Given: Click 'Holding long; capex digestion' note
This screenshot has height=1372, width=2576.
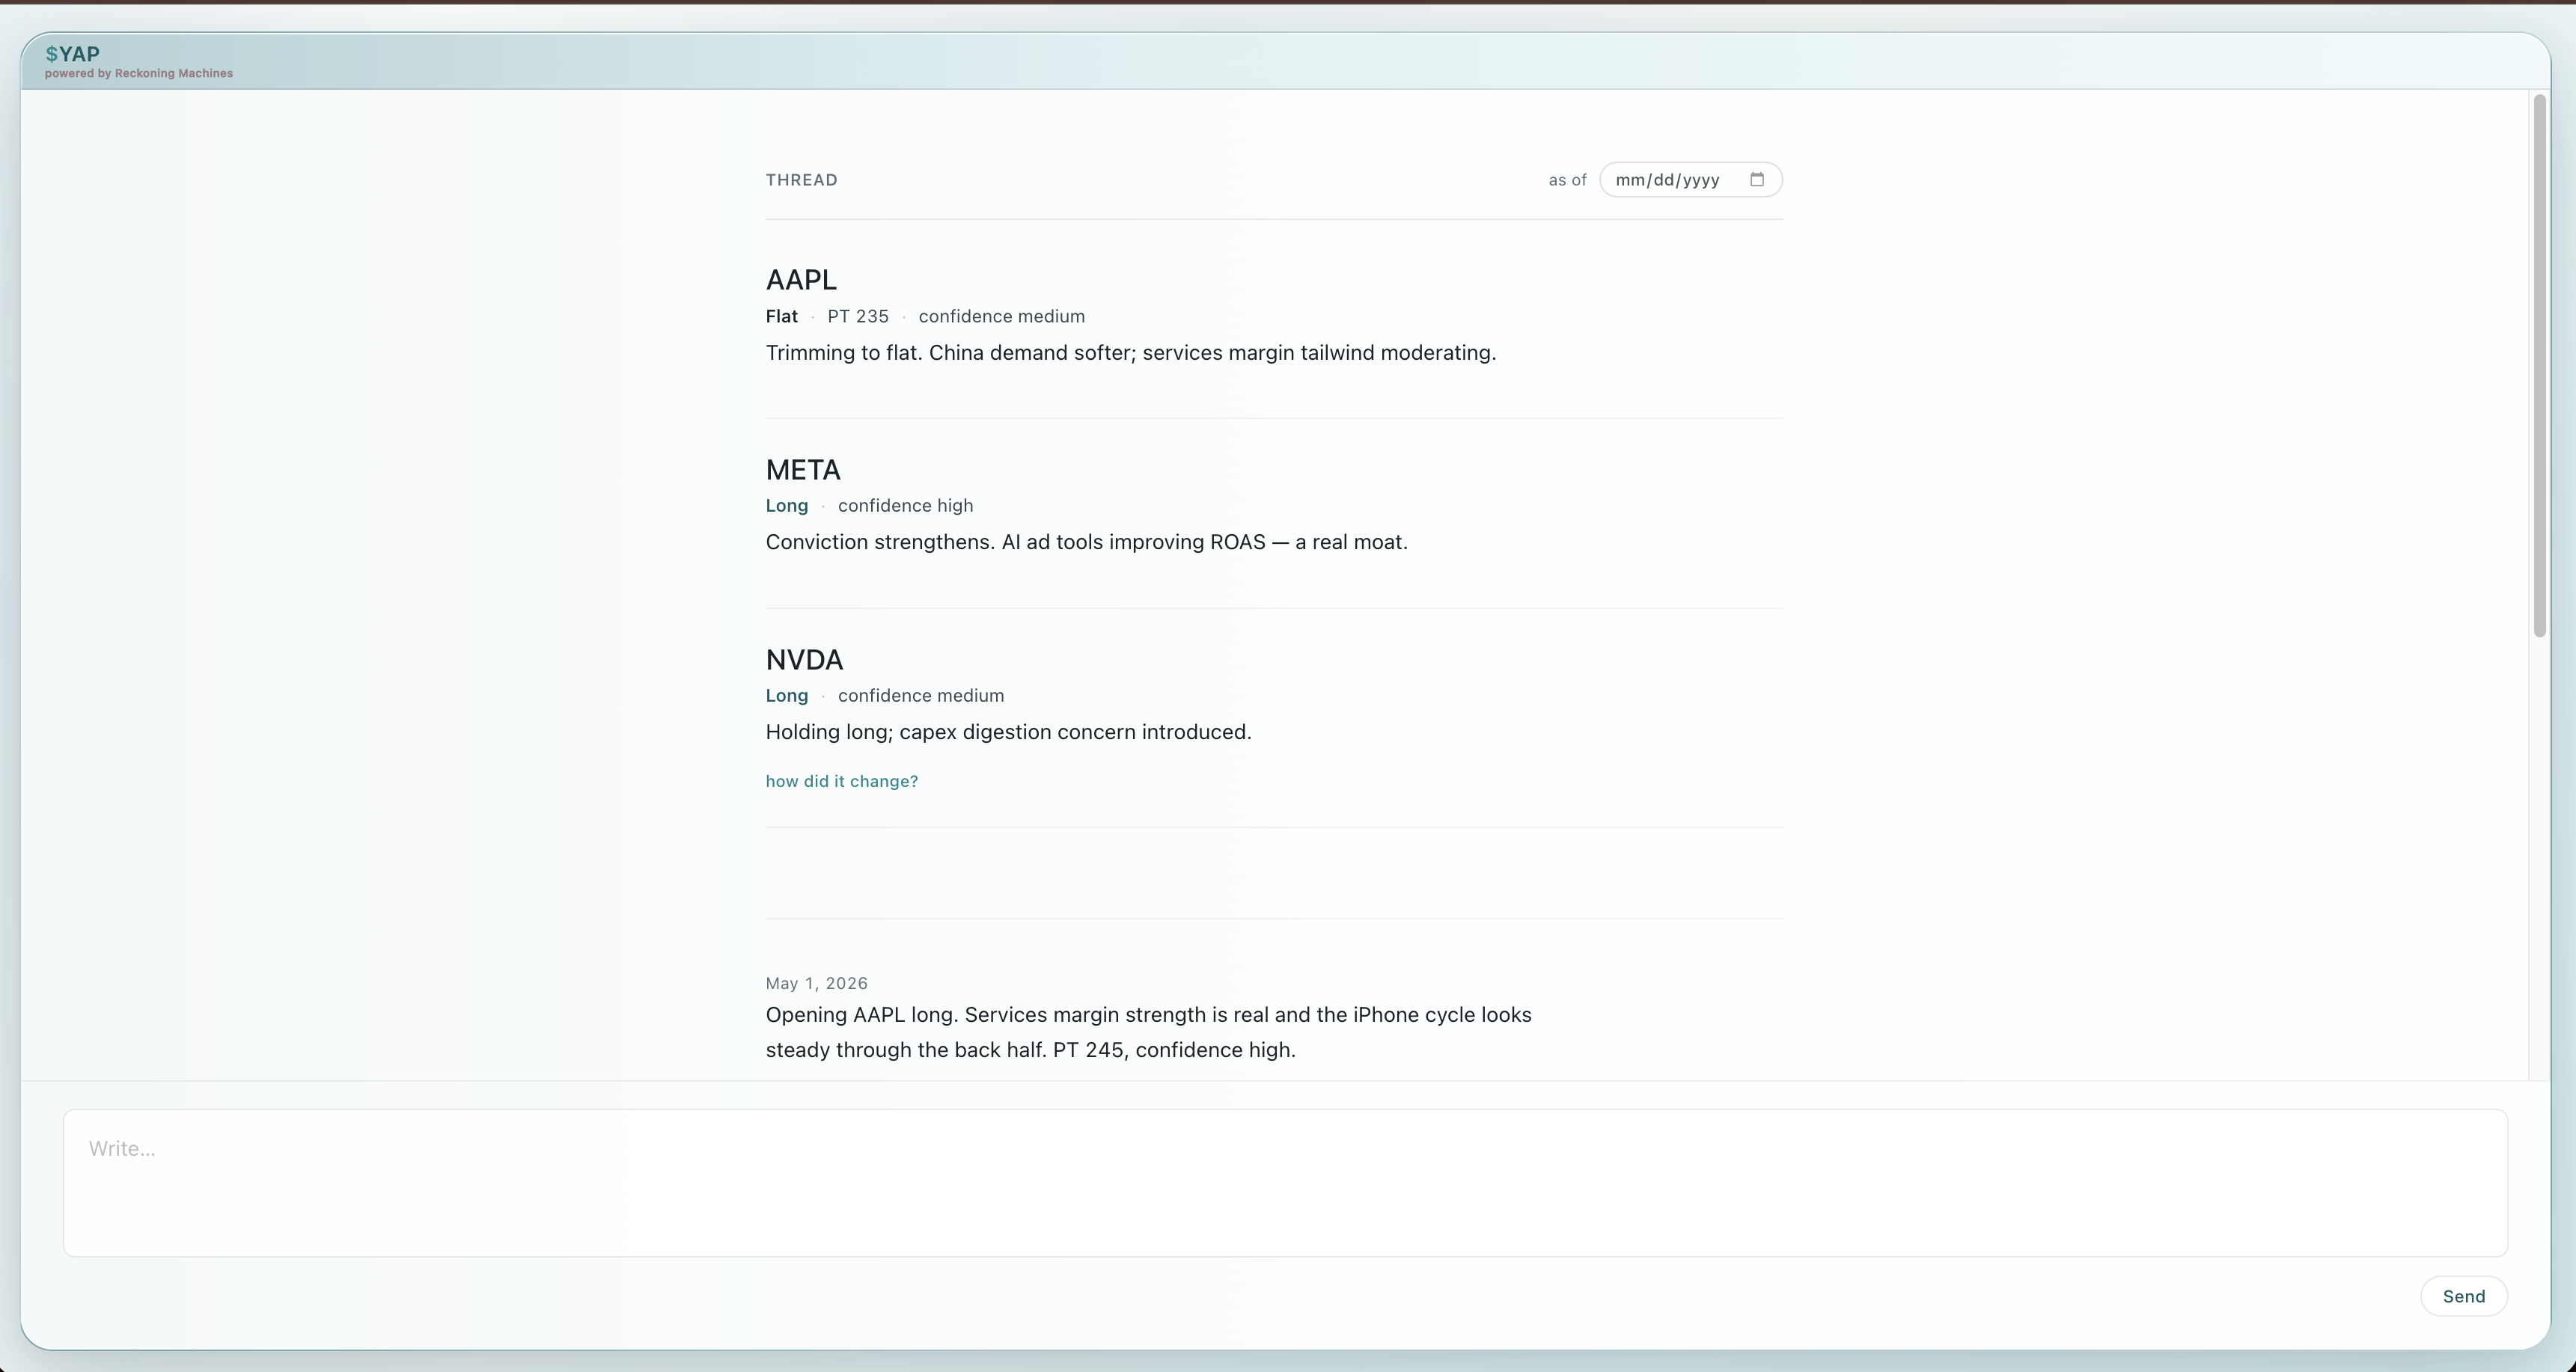Looking at the screenshot, I should point(1008,732).
